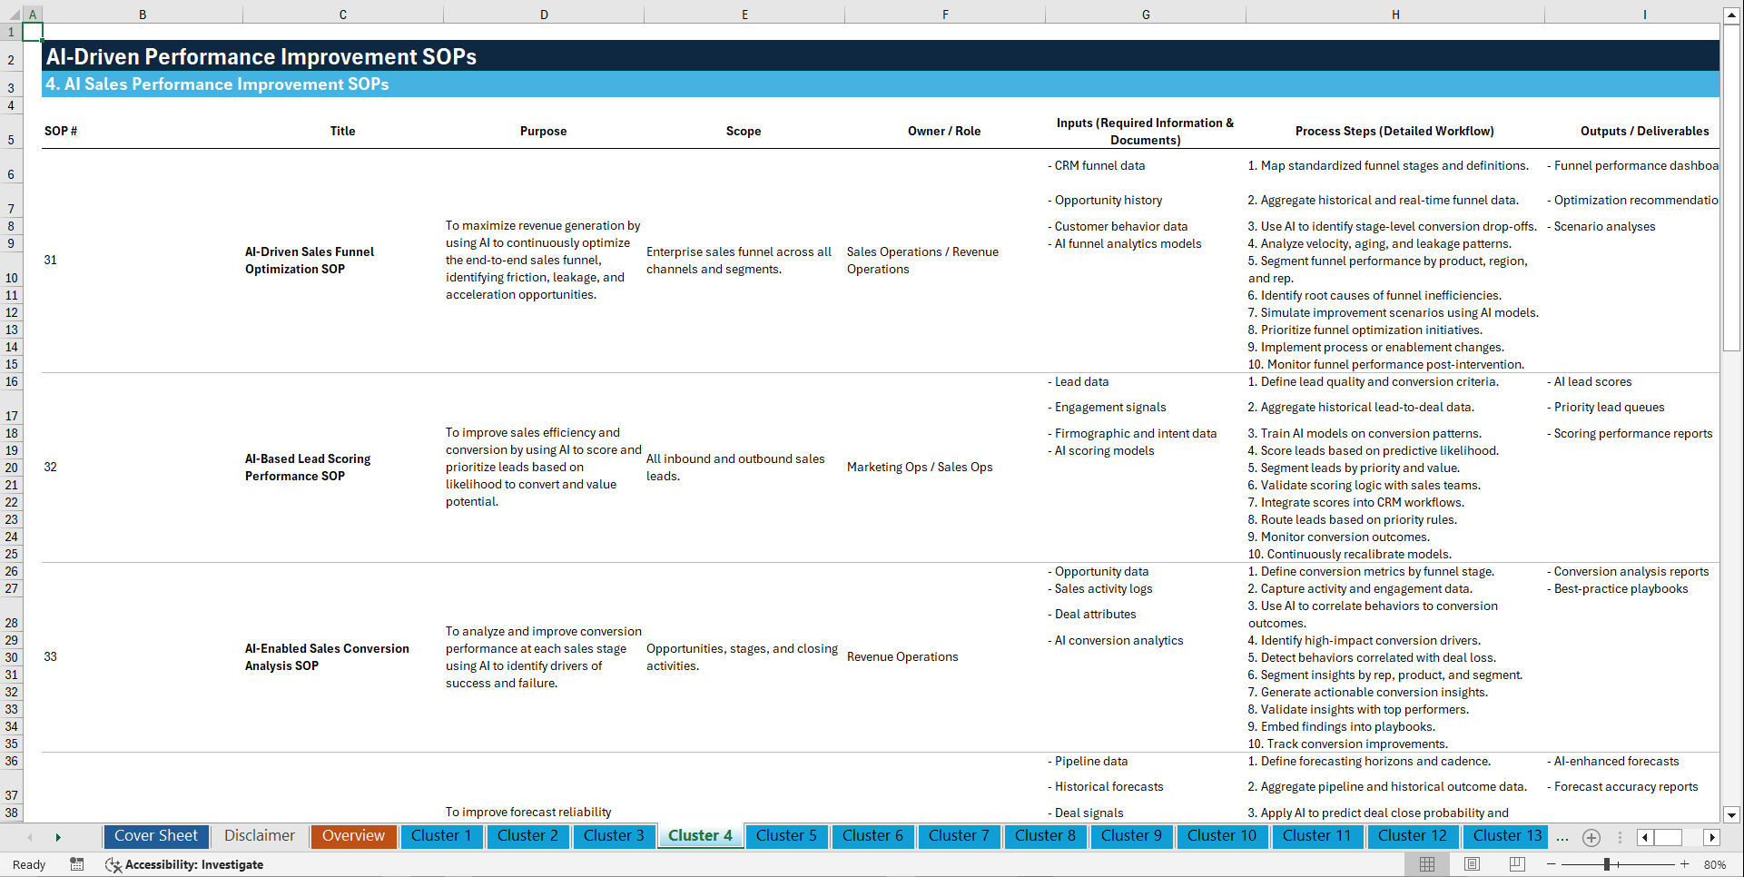This screenshot has width=1744, height=877.
Task: Open Page Break Preview view
Action: click(1516, 864)
